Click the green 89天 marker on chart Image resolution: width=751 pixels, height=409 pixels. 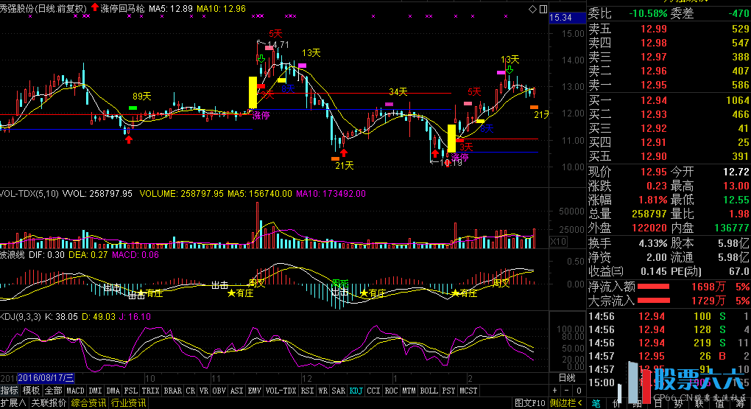(x=133, y=108)
